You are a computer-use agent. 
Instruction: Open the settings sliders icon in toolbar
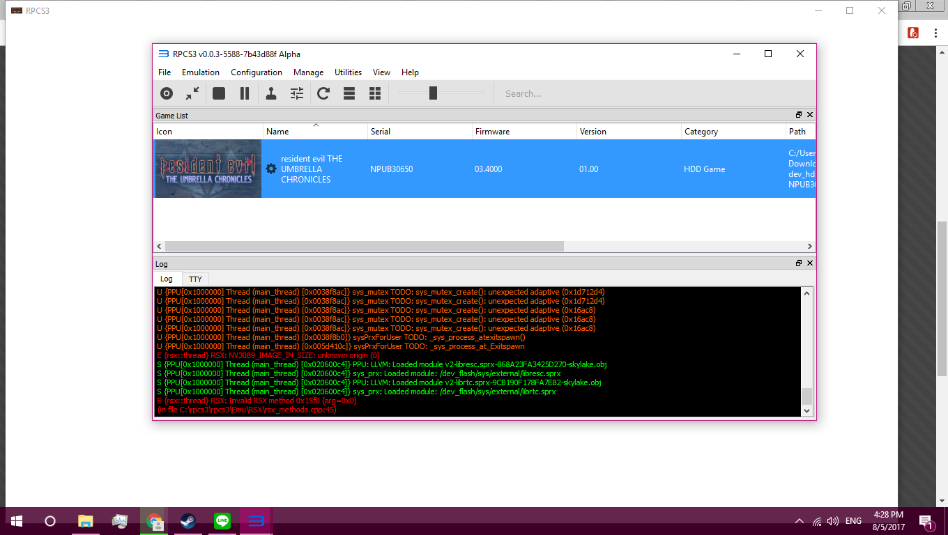(297, 93)
